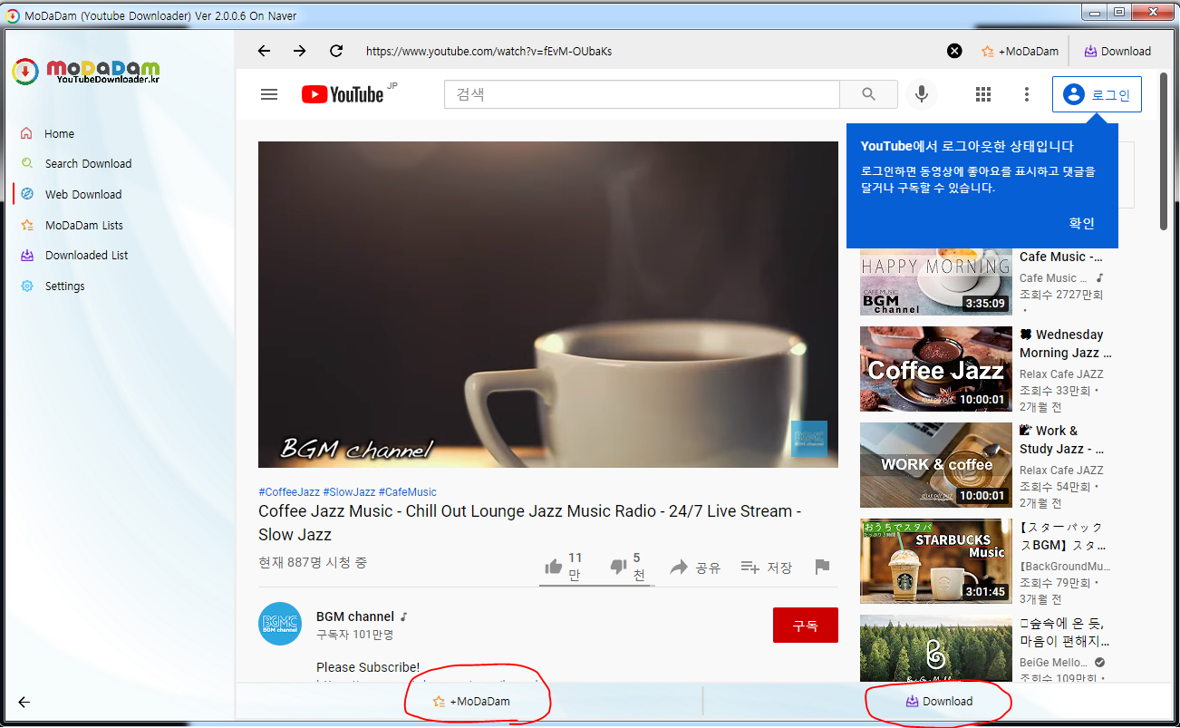Click 'Cafe Music' recommended video title
Image resolution: width=1180 pixels, height=728 pixels.
pyautogui.click(x=1061, y=257)
